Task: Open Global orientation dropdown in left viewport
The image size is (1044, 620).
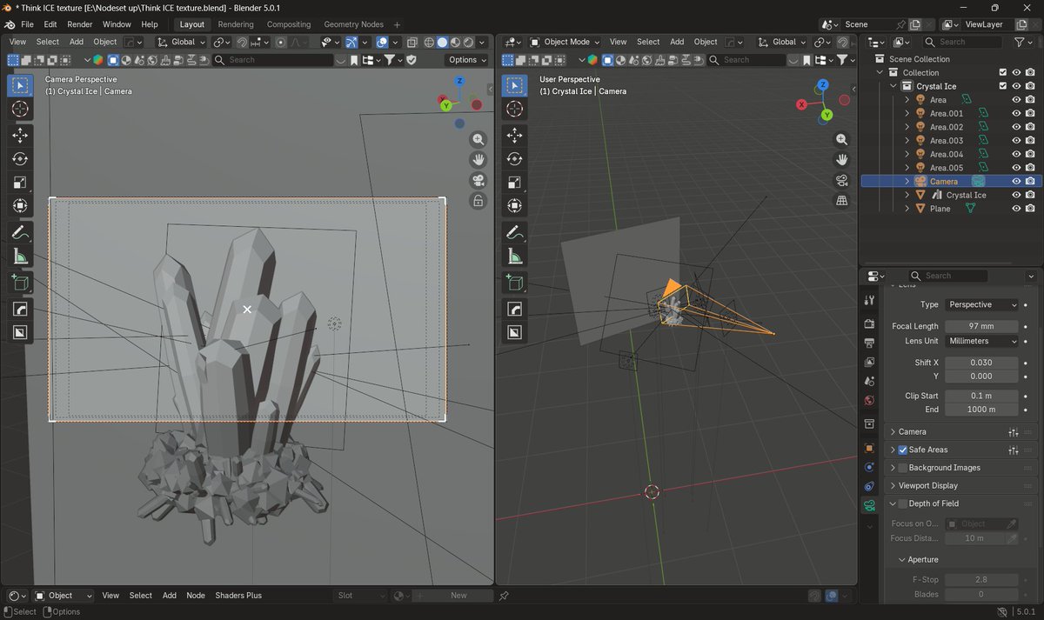Action: (183, 42)
